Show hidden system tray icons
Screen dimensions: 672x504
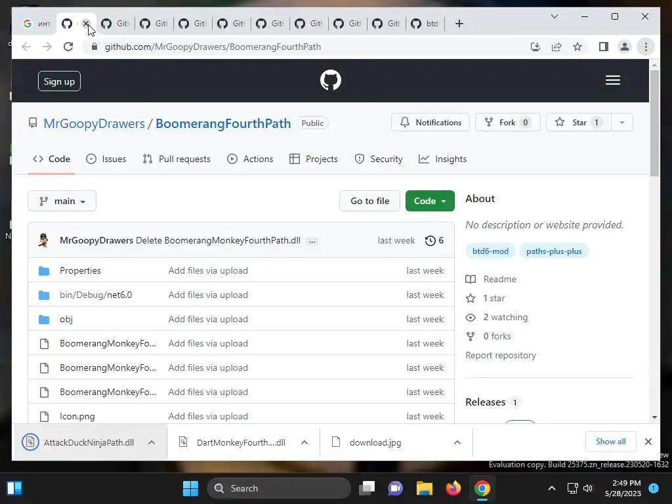551,488
